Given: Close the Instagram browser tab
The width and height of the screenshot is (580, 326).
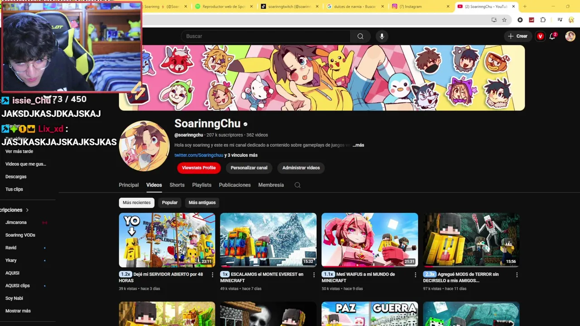Looking at the screenshot, I should (x=448, y=6).
